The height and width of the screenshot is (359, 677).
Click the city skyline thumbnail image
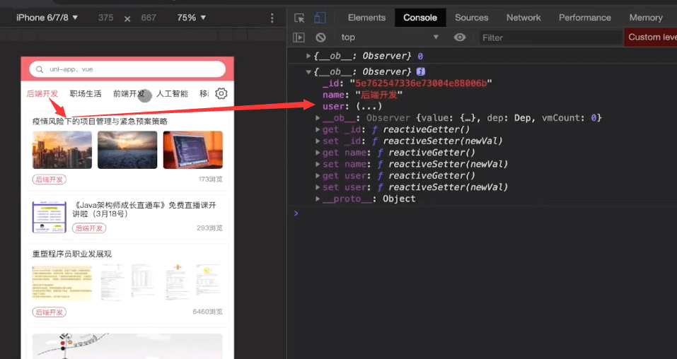click(62, 150)
